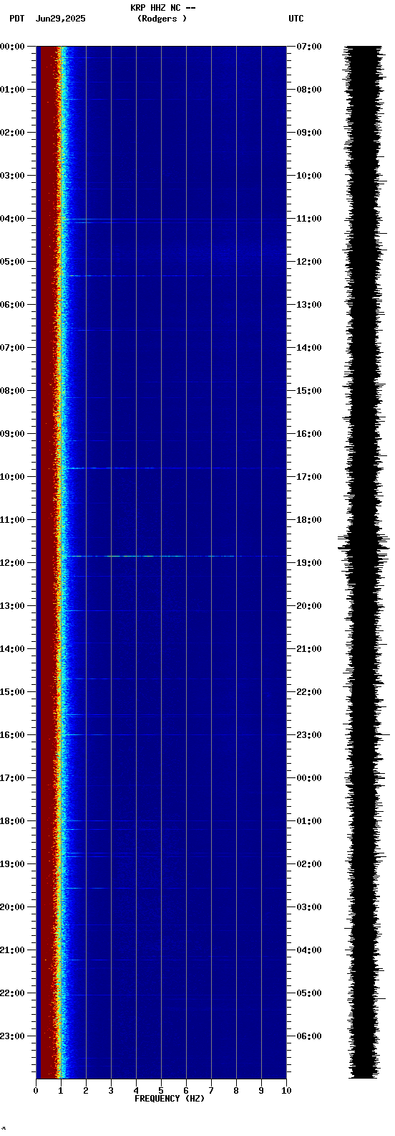395x1136 pixels.
Task: Click the 17:00 PDT time label
Action: pos(12,778)
